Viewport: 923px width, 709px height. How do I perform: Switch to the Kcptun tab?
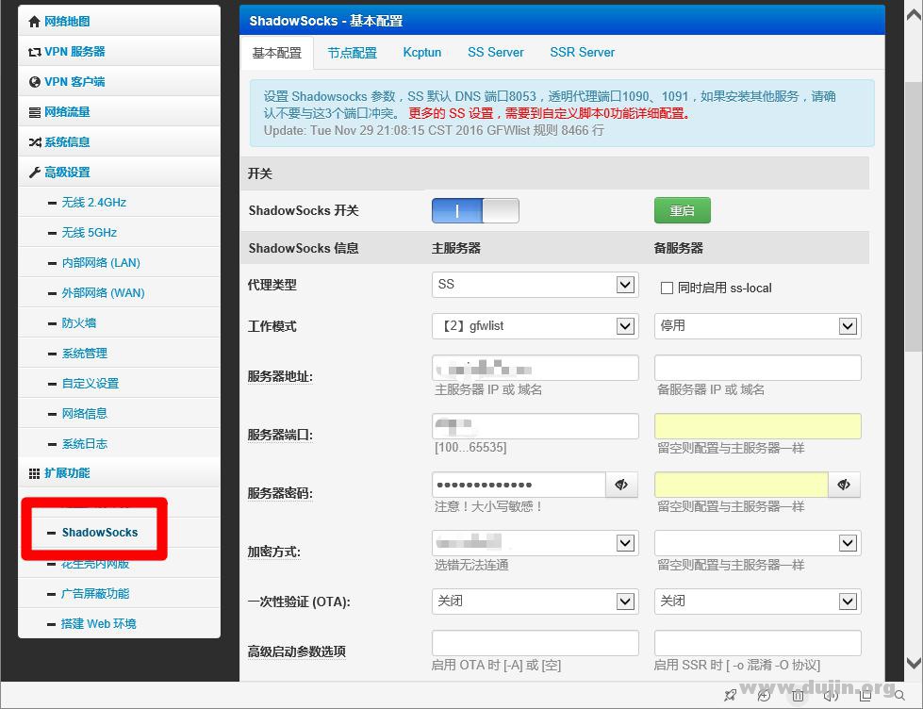coord(422,53)
